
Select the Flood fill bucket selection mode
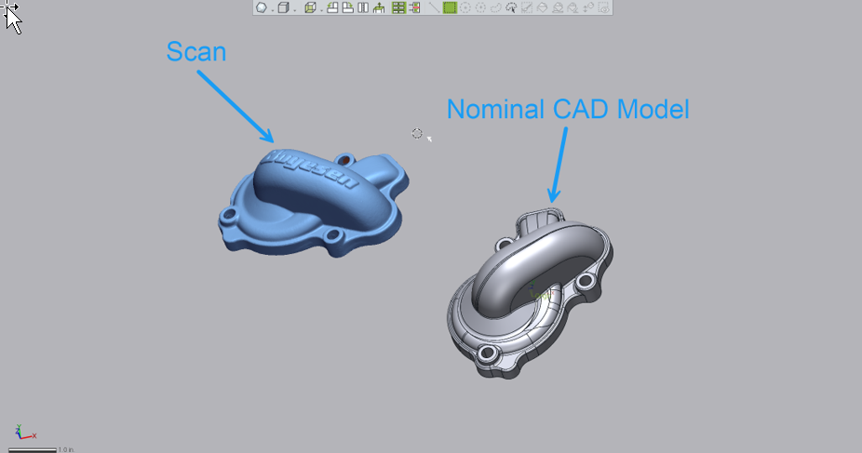(542, 7)
